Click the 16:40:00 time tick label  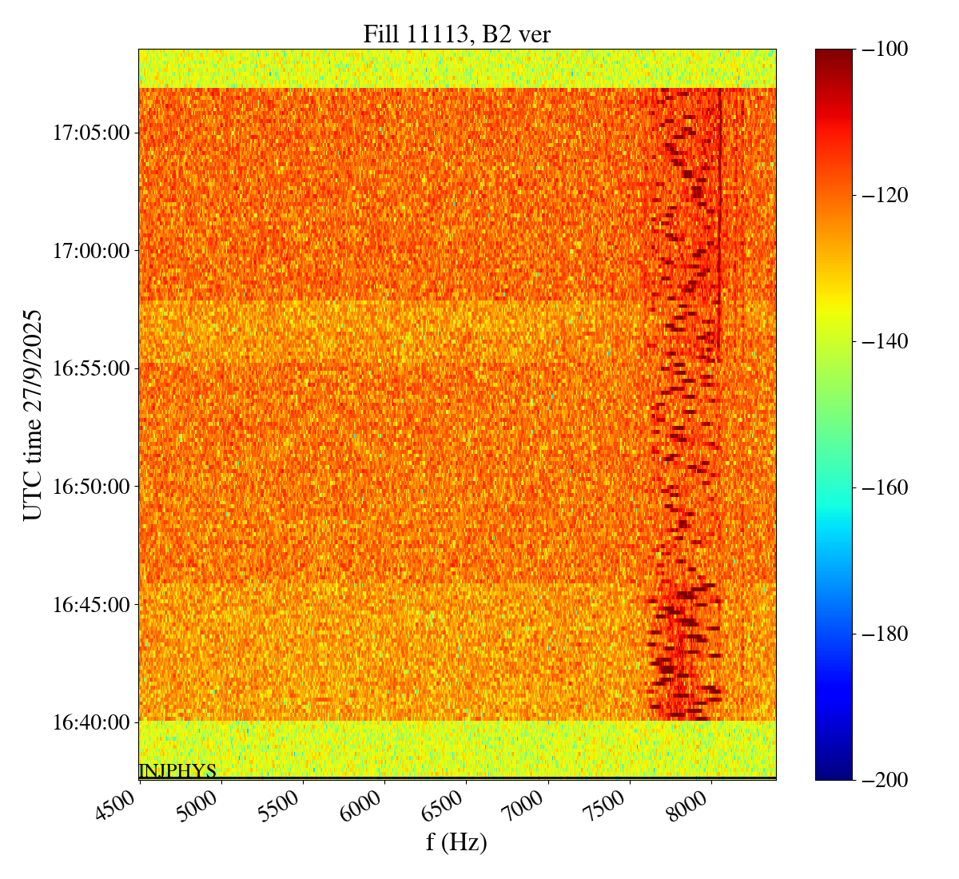(x=91, y=723)
